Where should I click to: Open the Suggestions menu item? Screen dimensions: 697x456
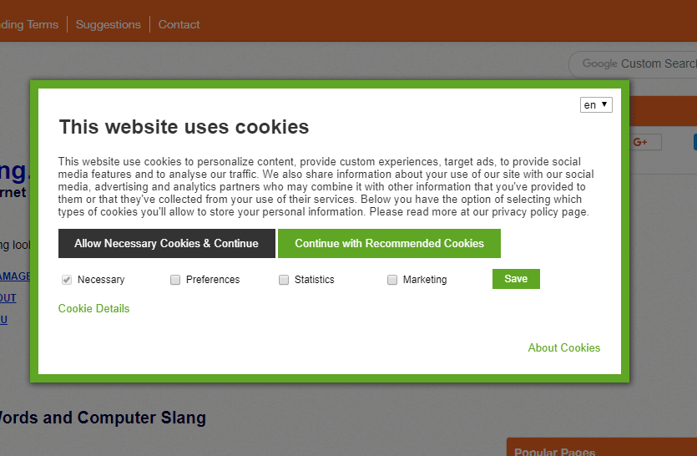click(x=108, y=24)
